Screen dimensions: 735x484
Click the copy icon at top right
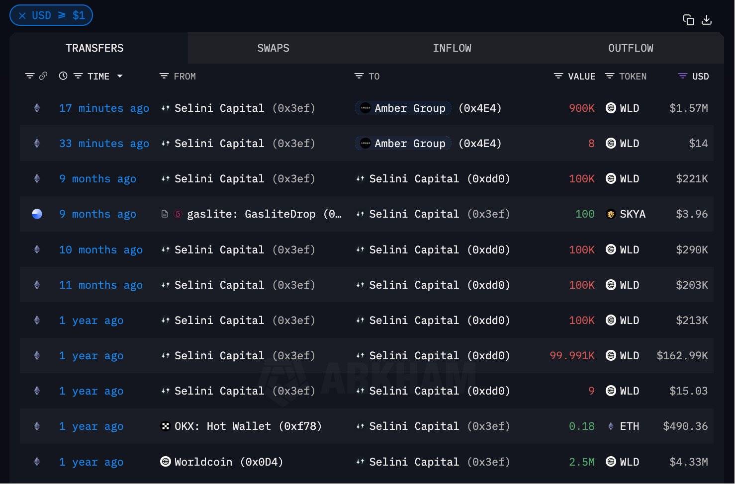tap(688, 20)
